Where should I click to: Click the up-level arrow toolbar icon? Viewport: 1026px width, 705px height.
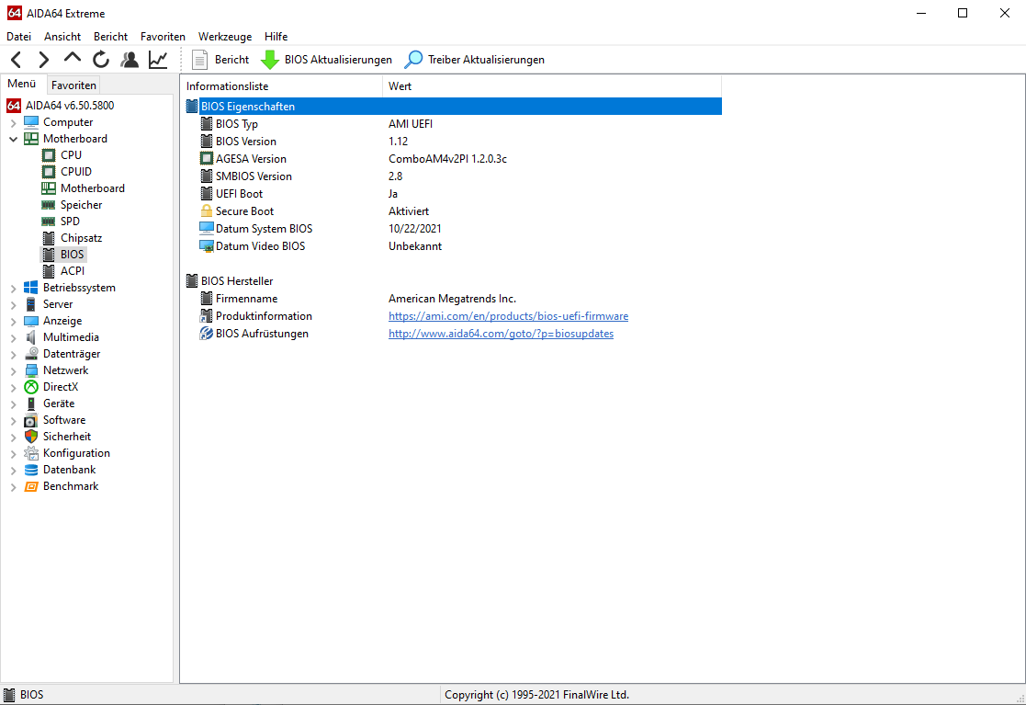tap(72, 58)
